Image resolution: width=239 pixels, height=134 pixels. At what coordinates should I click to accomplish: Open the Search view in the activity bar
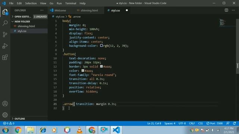[5, 23]
